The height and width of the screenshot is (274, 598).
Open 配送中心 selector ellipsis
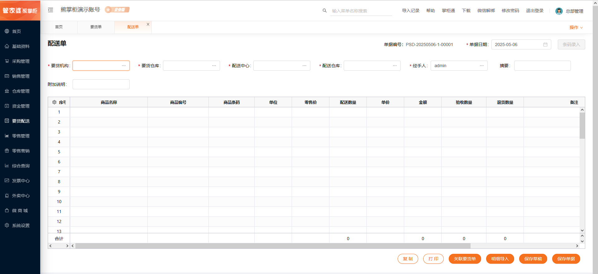(x=304, y=66)
